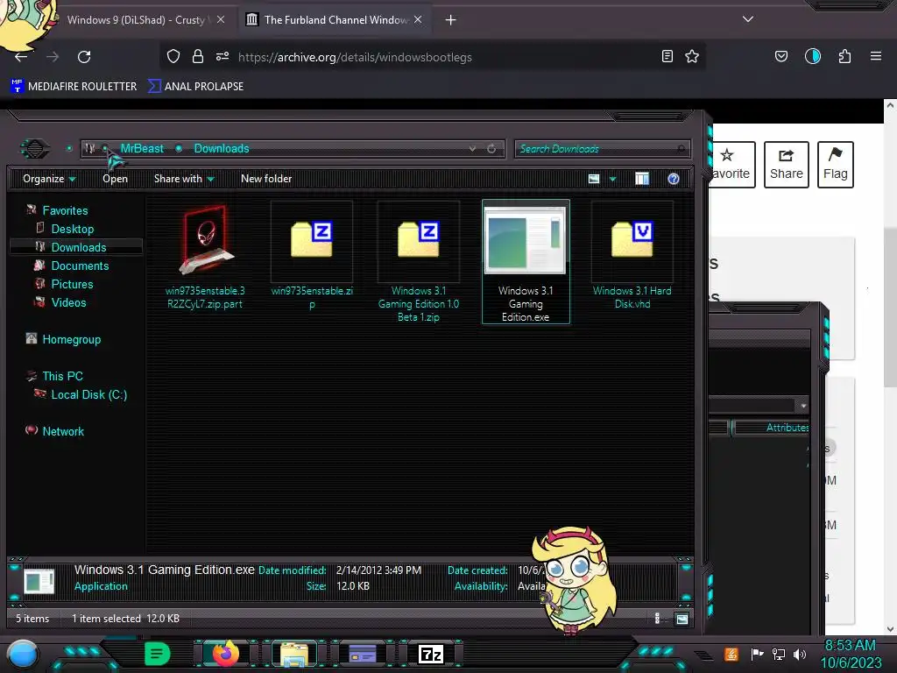
Task: Click the browser forward arrow
Action: coord(53,57)
